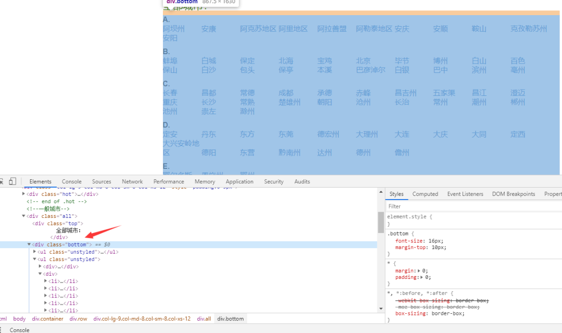Open the DOM Breakpoints sidebar tab
The height and width of the screenshot is (333, 562).
[513, 194]
